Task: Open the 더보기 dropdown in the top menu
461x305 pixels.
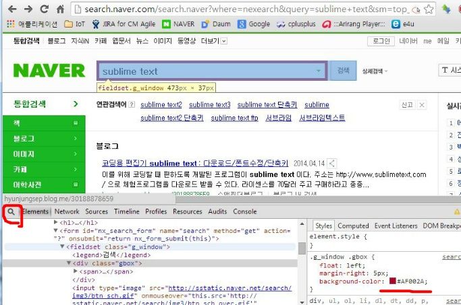Action: [214, 41]
